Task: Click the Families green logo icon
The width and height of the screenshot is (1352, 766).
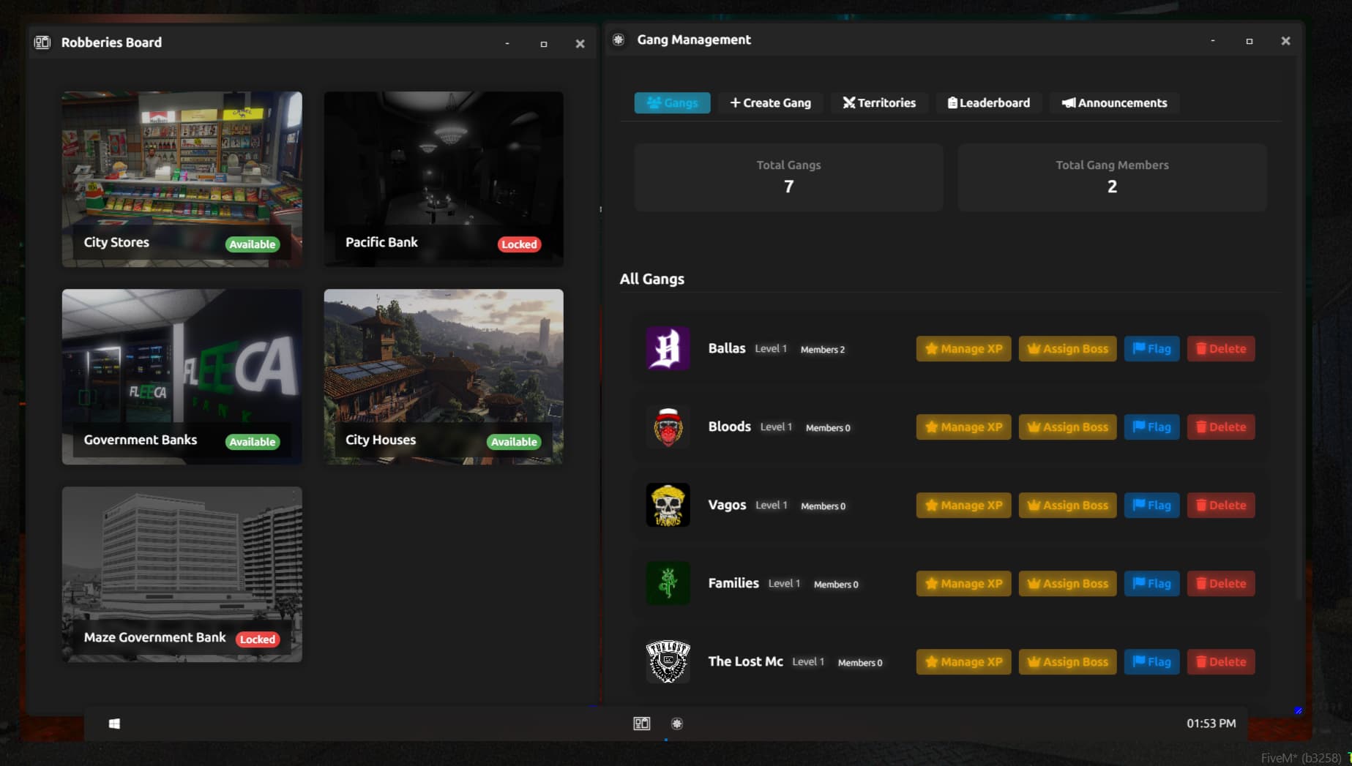Action: pos(668,583)
